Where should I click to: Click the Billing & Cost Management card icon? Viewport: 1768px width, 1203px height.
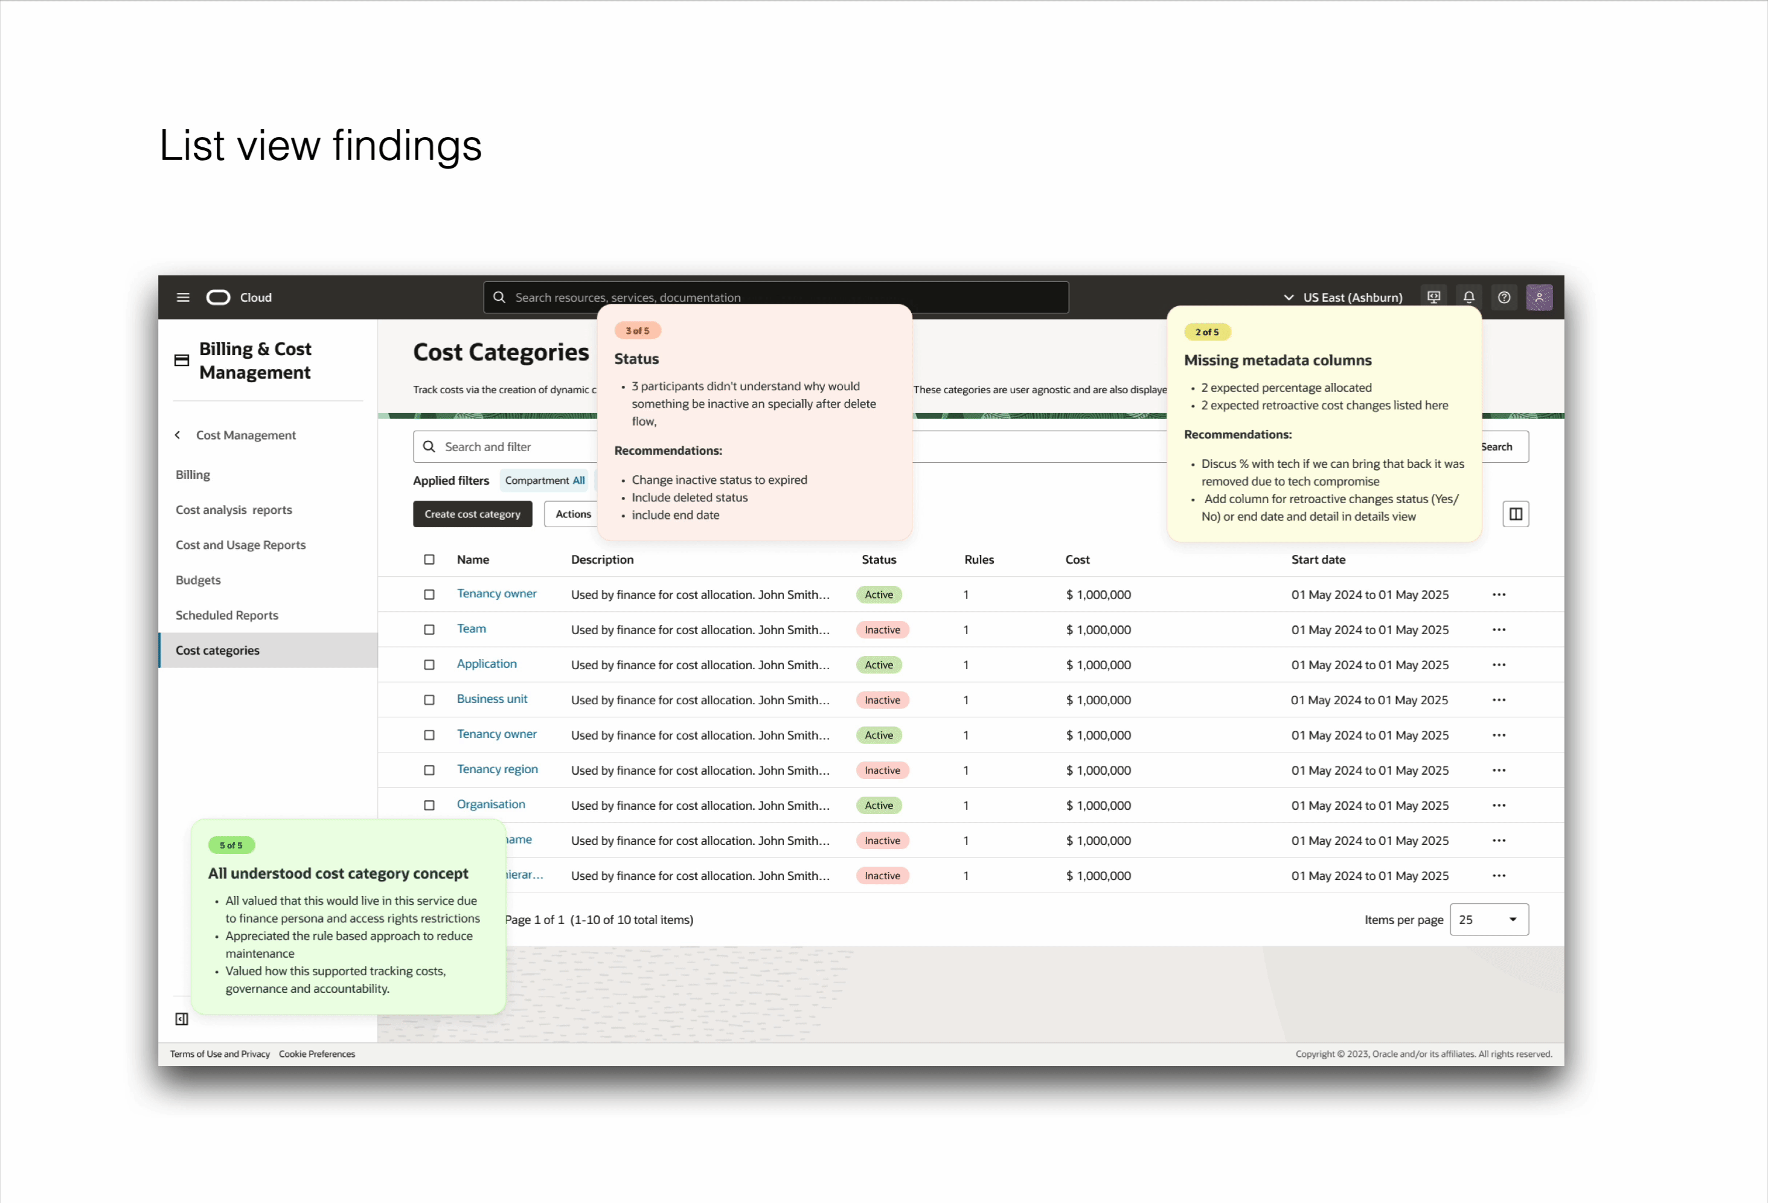(x=182, y=361)
